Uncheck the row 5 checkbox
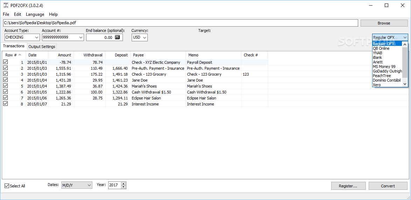This screenshot has width=411, height=200. pos(5,86)
